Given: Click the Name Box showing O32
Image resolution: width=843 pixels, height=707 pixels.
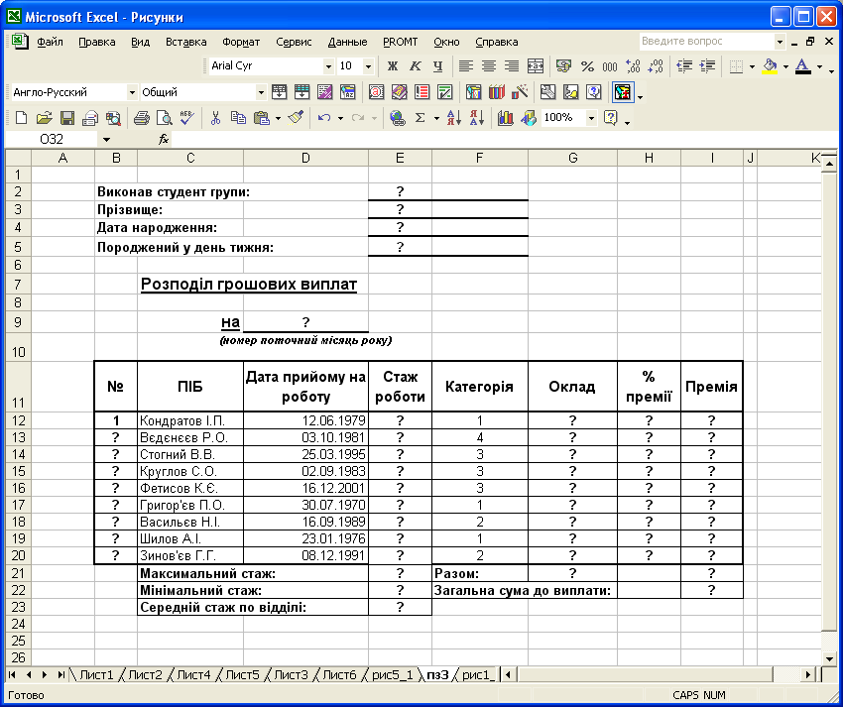Looking at the screenshot, I should coord(53,140).
